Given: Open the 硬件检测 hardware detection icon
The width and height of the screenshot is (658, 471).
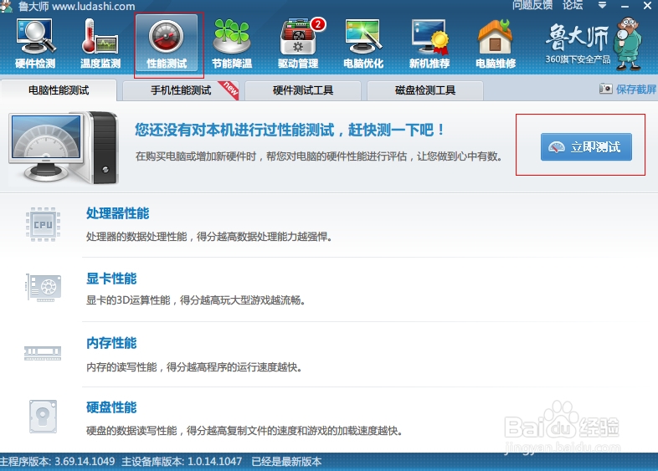Looking at the screenshot, I should [35, 44].
